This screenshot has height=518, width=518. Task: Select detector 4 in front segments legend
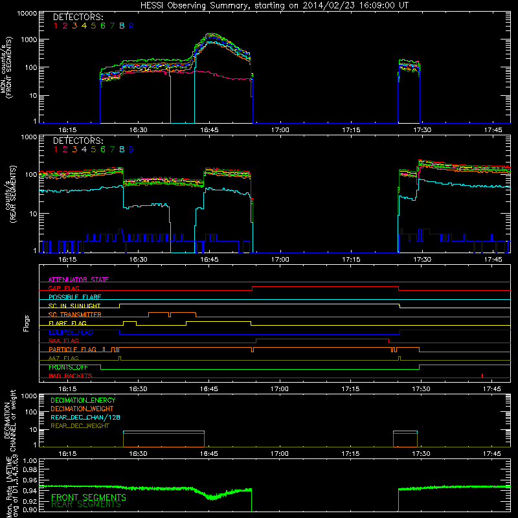click(x=84, y=26)
